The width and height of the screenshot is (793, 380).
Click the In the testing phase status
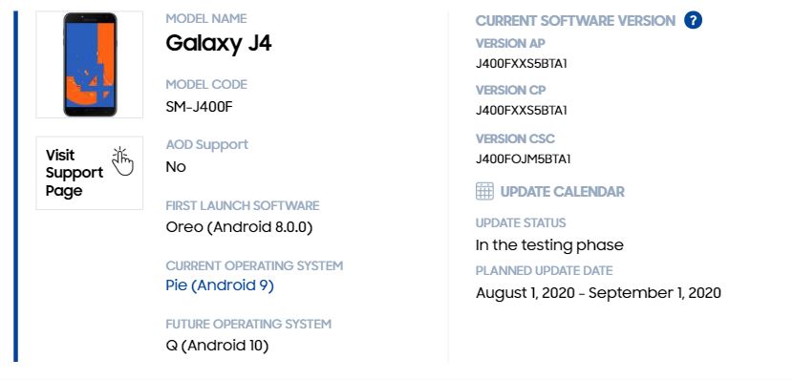click(x=549, y=245)
